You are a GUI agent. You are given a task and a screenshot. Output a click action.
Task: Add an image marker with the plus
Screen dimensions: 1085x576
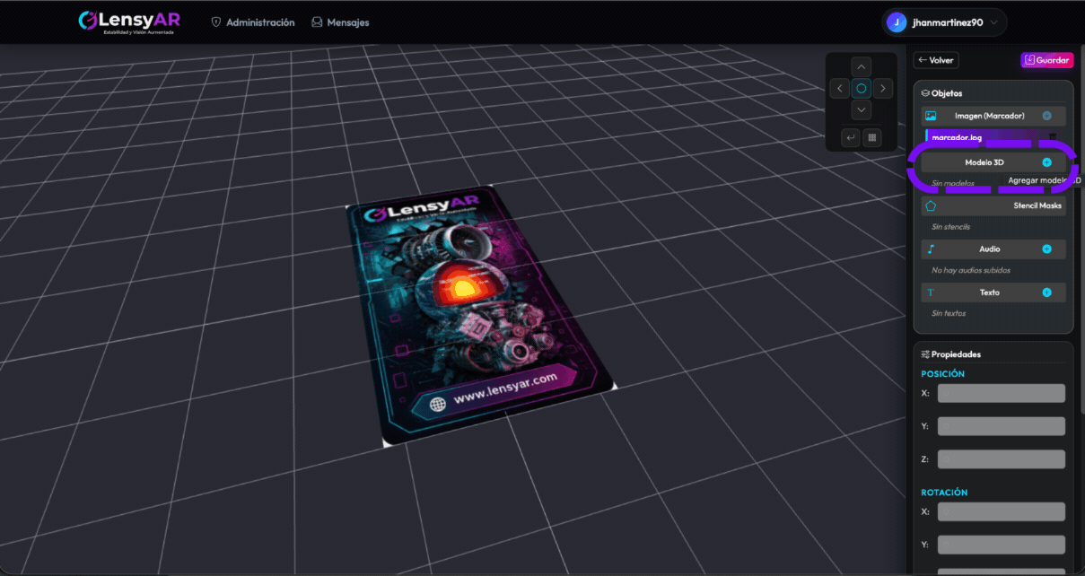click(1046, 116)
